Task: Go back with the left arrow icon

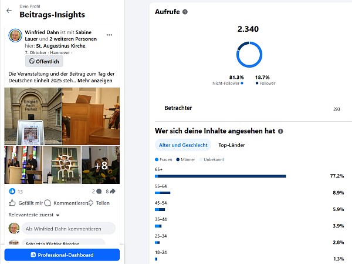Action: click(x=9, y=11)
